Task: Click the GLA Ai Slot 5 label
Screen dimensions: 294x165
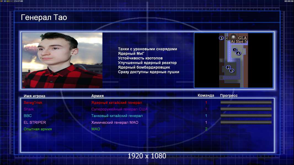Action: [x=239, y=40]
